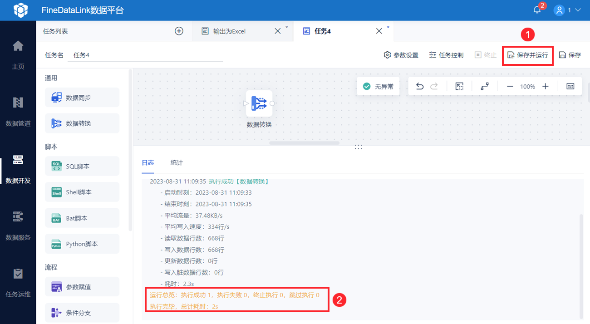Edit the 任务名 input field

pyautogui.click(x=145, y=55)
